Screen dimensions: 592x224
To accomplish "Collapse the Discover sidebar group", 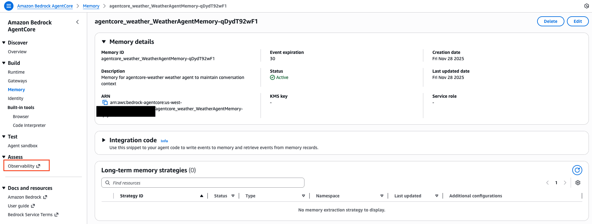I will 4,43.
